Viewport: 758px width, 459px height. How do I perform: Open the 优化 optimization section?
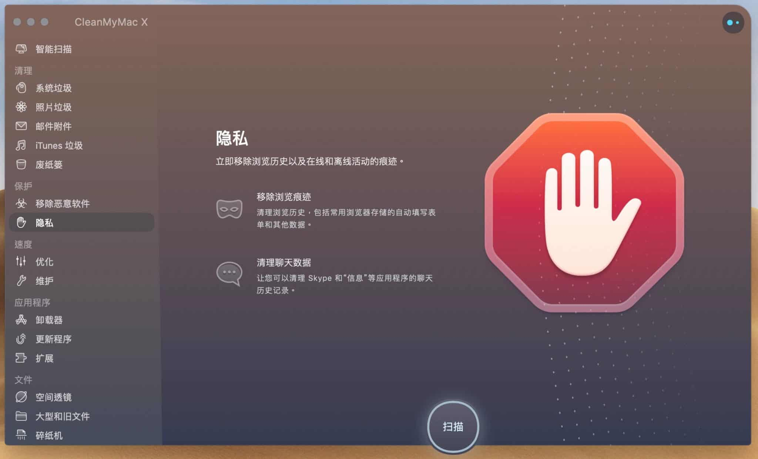[43, 261]
